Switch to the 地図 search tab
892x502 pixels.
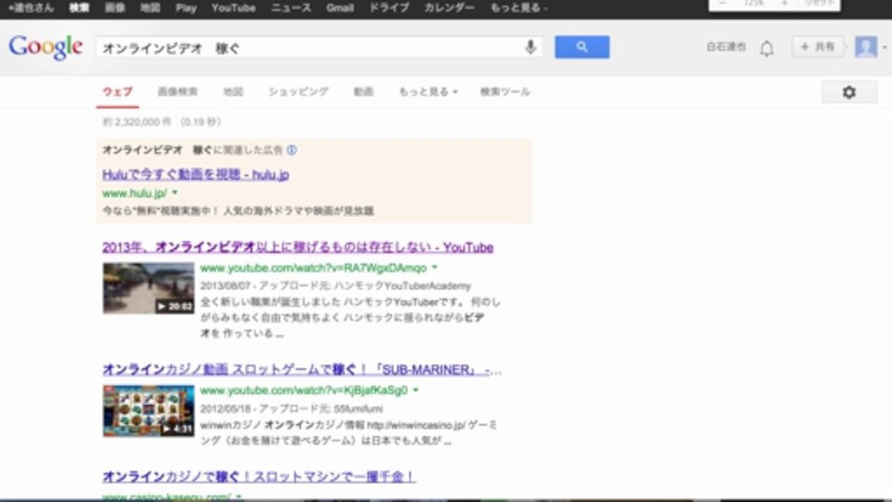pyautogui.click(x=233, y=92)
